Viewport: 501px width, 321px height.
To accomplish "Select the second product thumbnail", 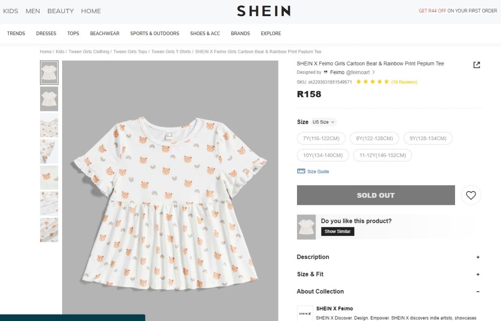I will coord(49,99).
